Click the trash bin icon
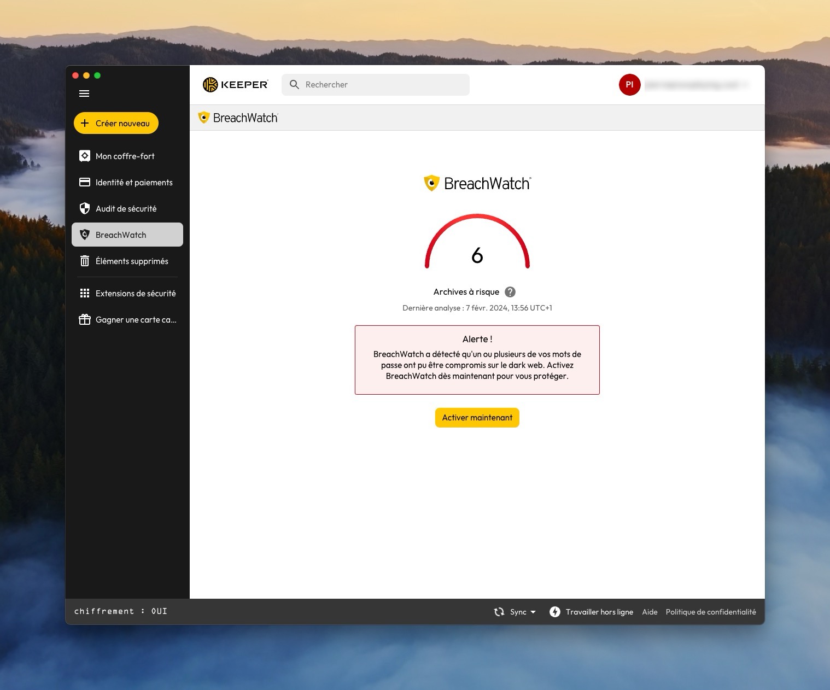This screenshot has width=830, height=690. (x=85, y=261)
